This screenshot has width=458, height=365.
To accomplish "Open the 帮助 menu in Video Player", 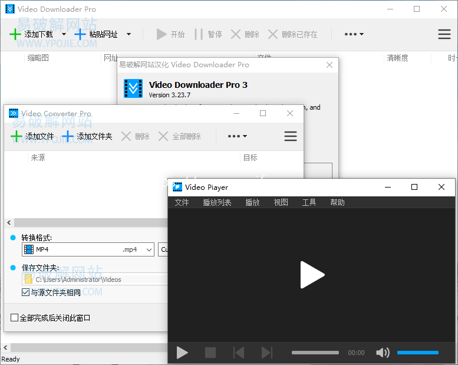I will pos(337,202).
